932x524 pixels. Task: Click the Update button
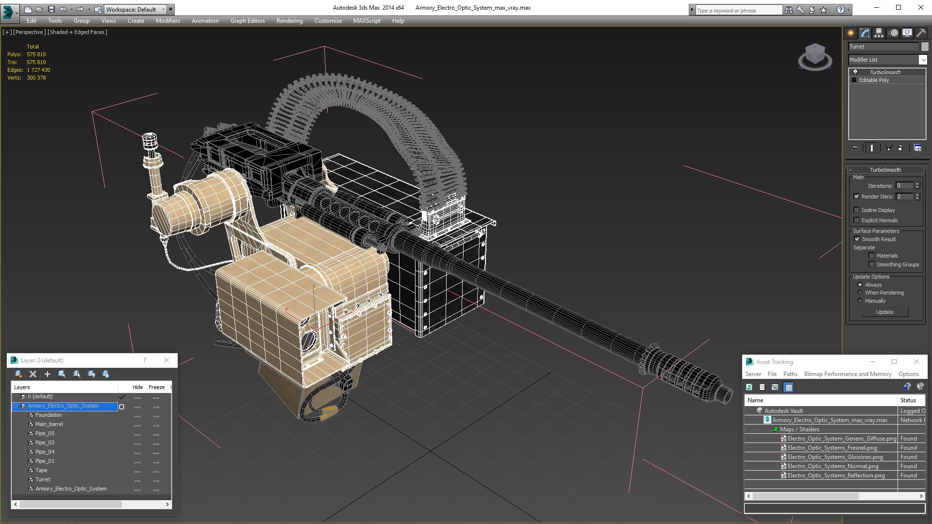pyautogui.click(x=885, y=312)
